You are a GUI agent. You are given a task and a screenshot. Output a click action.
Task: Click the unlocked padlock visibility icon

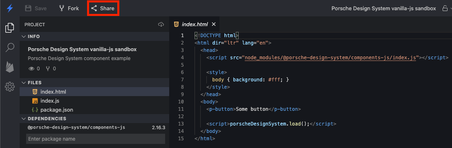[x=445, y=8]
